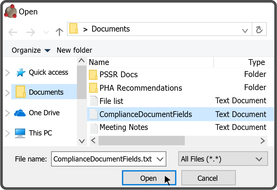Open the PSSR Docs folder
The width and height of the screenshot is (277, 190).
pos(118,74)
